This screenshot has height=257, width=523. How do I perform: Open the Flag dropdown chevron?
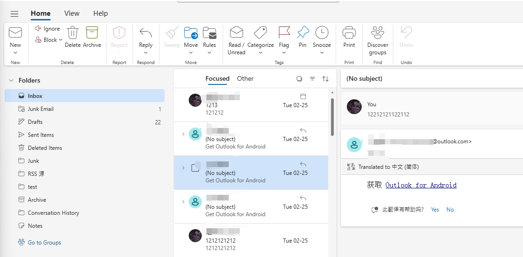tap(284, 52)
